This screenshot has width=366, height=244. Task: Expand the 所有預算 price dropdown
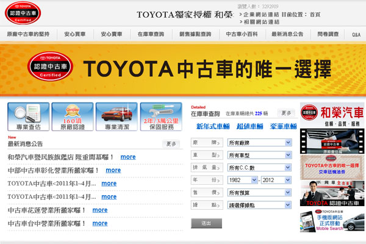pyautogui.click(x=259, y=193)
